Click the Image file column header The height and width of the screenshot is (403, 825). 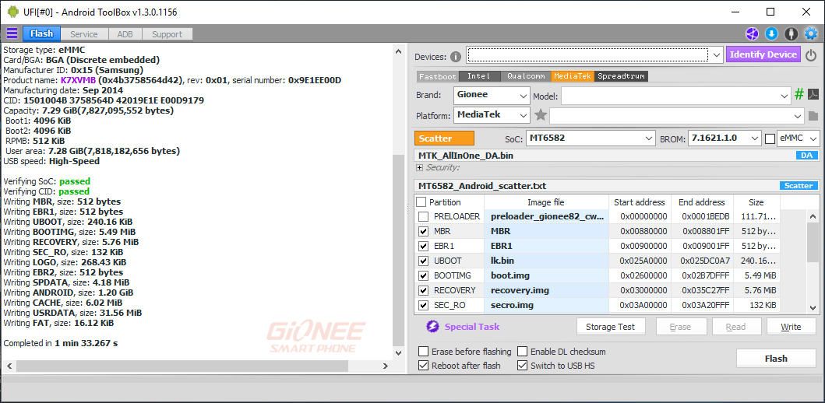coord(545,202)
